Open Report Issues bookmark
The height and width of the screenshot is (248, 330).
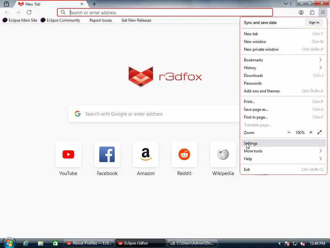101,20
